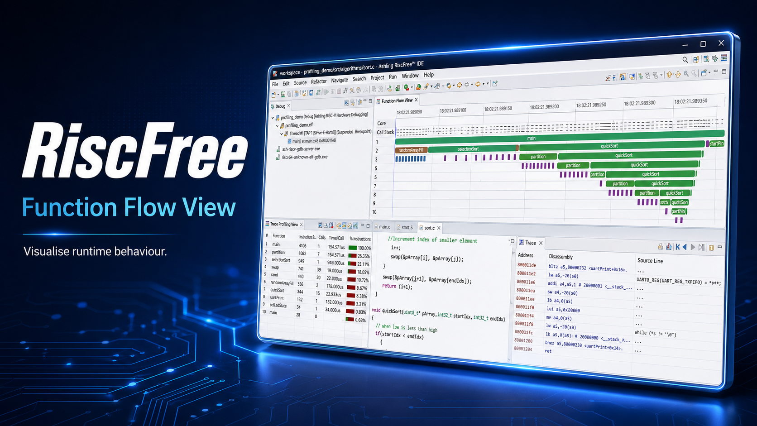
Task: Click the Disassembly column header in Trace
Action: [x=561, y=257]
